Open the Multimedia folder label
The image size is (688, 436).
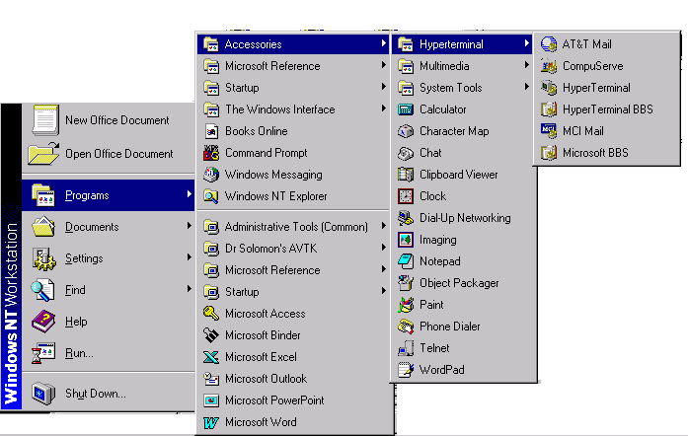444,66
